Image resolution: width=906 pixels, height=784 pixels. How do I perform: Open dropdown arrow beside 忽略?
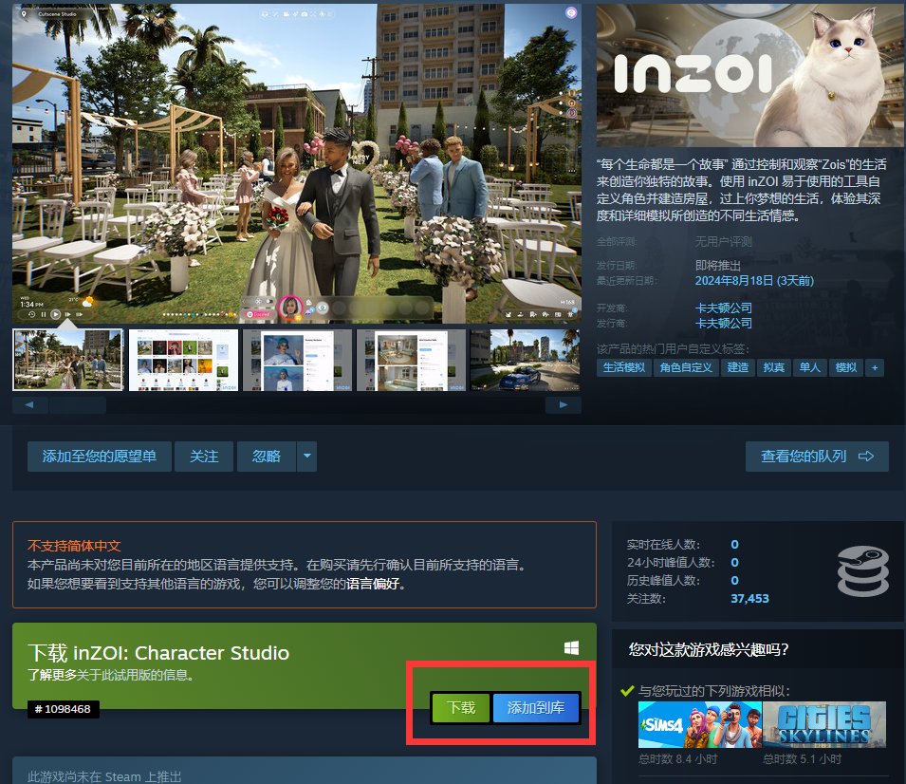(306, 457)
